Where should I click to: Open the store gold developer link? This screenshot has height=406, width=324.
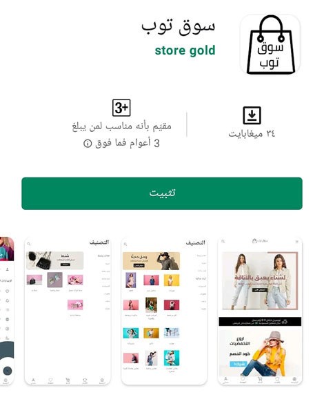coord(185,50)
